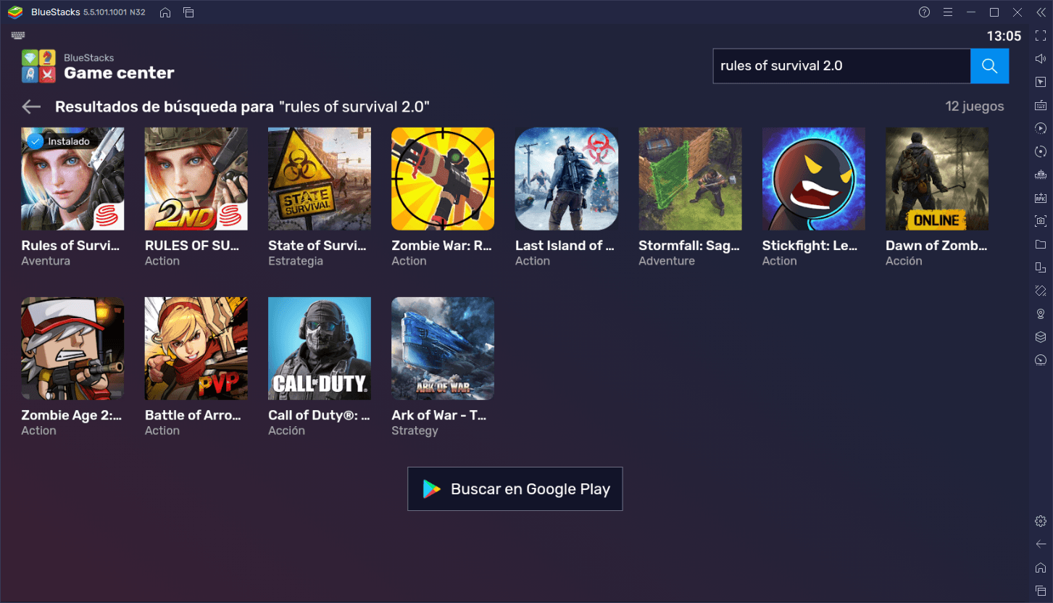Click the Android back arrow in sidebar
The image size is (1053, 603).
tap(1041, 544)
